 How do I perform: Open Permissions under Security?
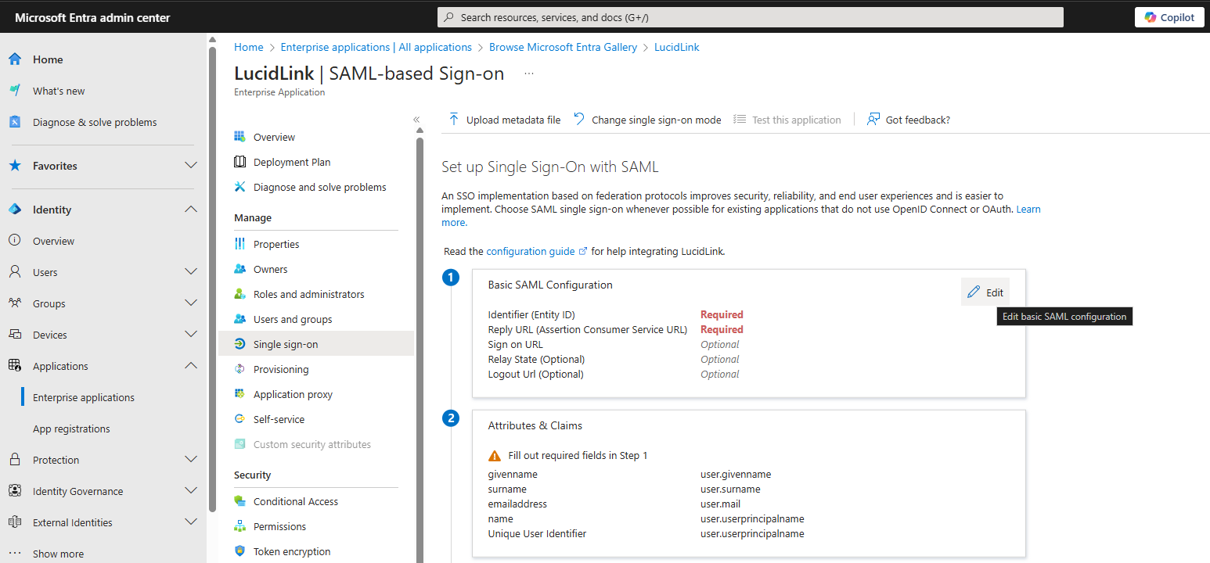point(280,526)
